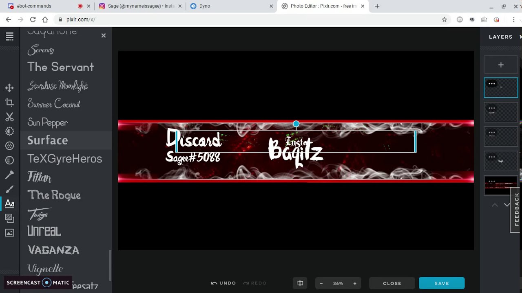522x293 pixels.
Task: Select the Retouch eyedropper-like tool
Action: click(x=9, y=175)
